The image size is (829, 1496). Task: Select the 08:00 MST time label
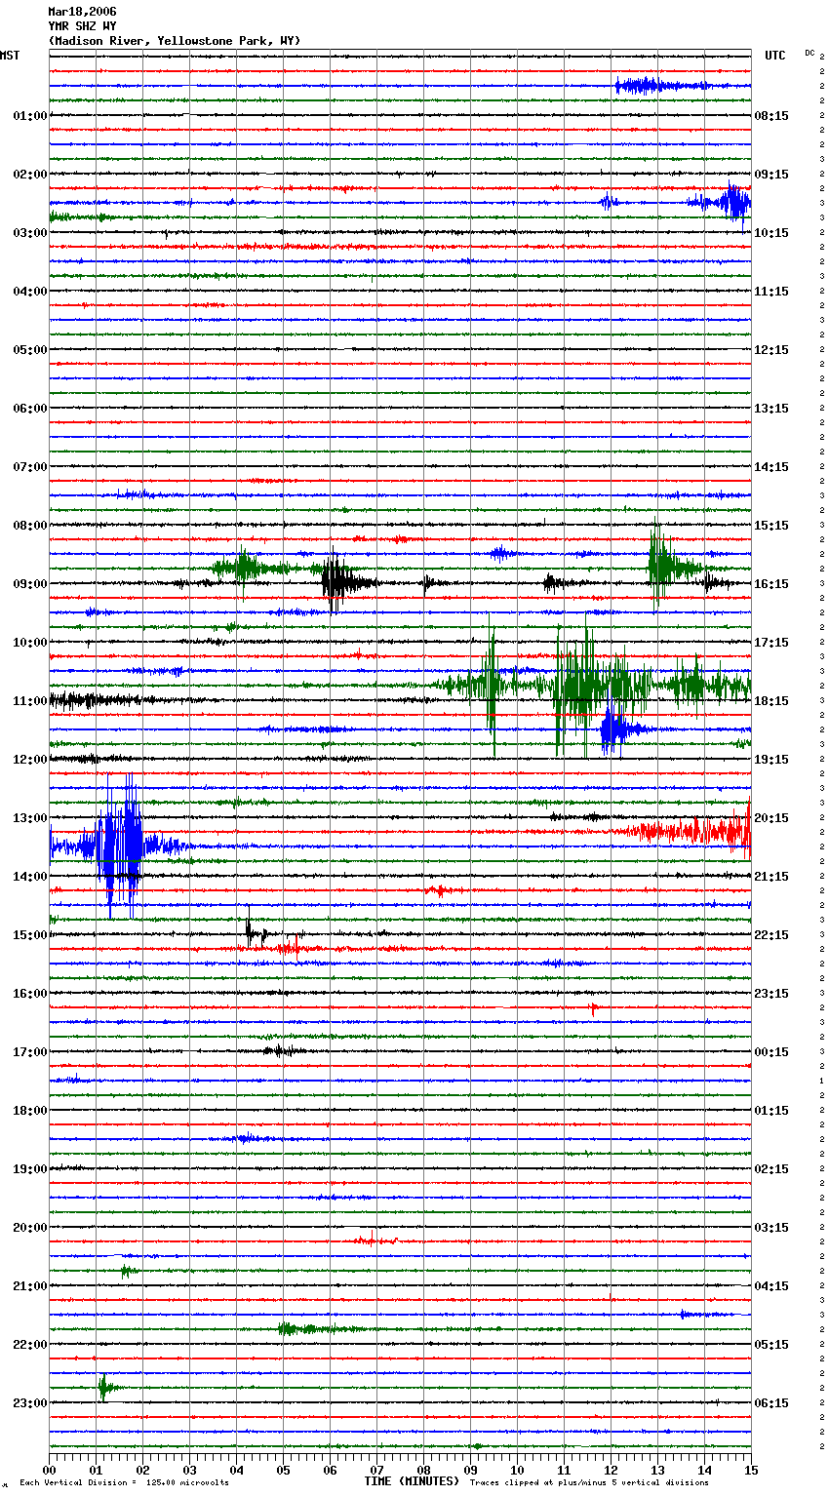(x=30, y=526)
